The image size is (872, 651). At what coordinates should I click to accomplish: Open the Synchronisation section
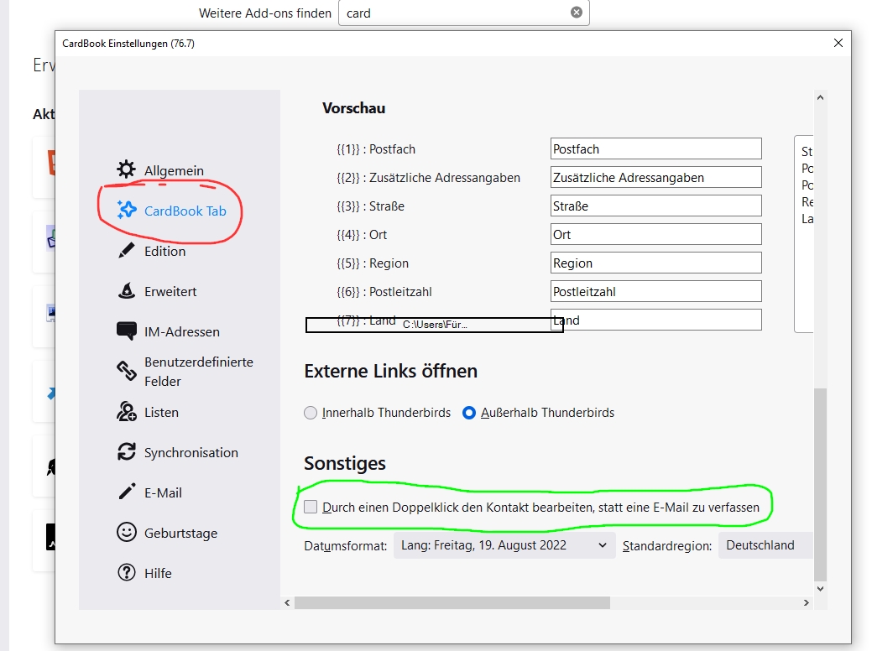click(x=191, y=452)
